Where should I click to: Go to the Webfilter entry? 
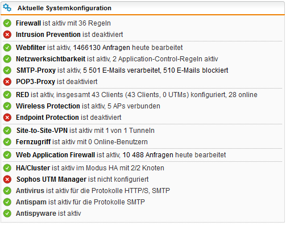[x=31, y=48]
